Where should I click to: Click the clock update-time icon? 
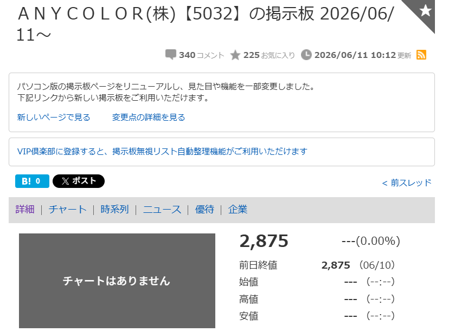pyautogui.click(x=306, y=55)
